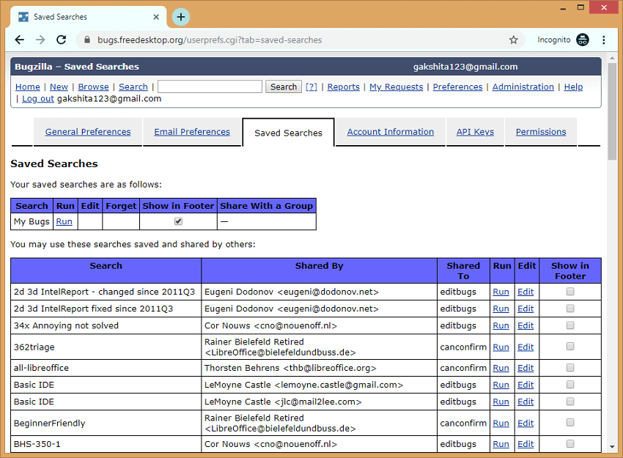Check footer box for 2d 3d IntelReport changed
The width and height of the screenshot is (623, 458).
click(570, 292)
